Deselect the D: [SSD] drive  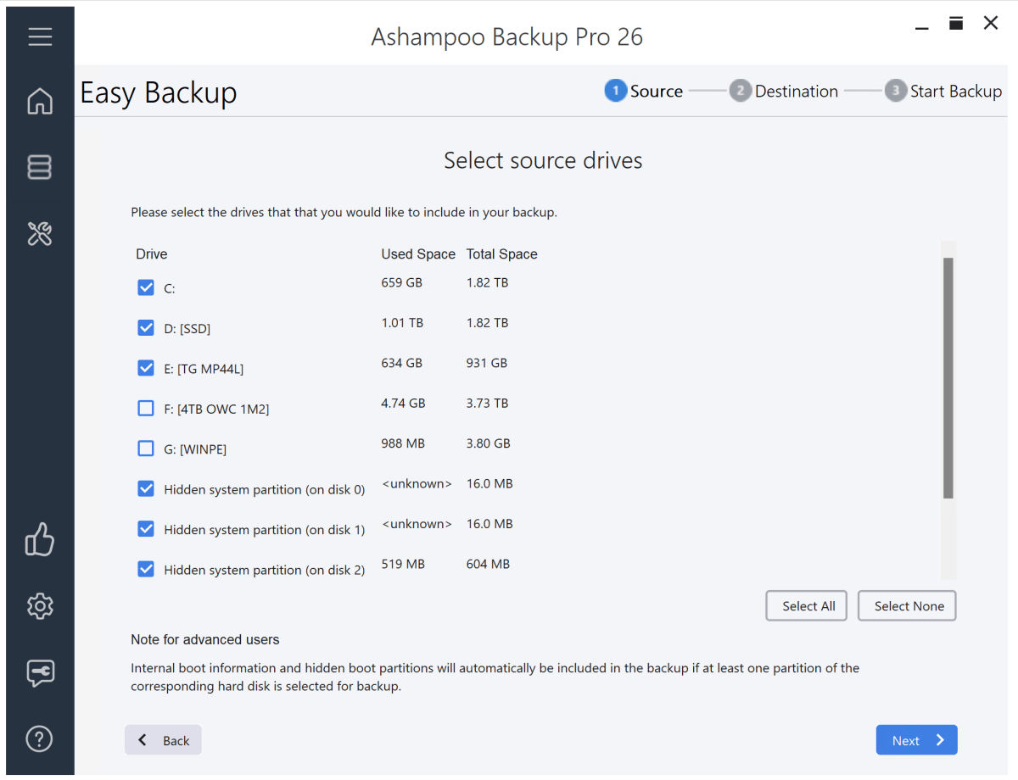pyautogui.click(x=146, y=327)
